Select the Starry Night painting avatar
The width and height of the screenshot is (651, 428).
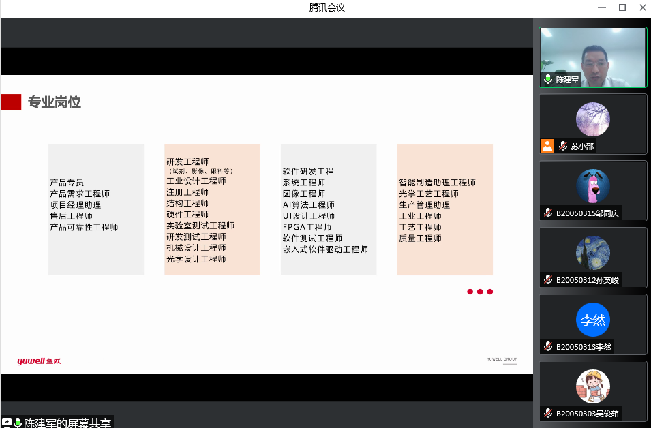coord(592,252)
